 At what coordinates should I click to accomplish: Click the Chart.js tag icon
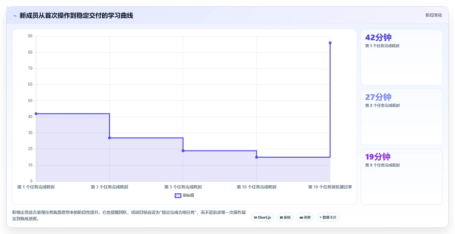click(x=255, y=217)
